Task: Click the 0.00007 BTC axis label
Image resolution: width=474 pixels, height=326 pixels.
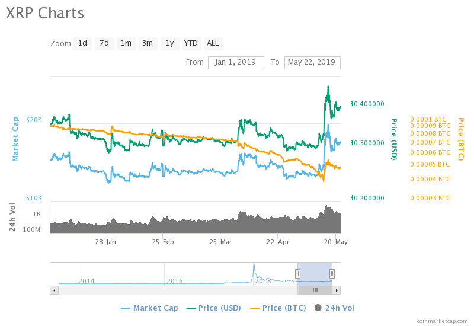Action: point(430,142)
